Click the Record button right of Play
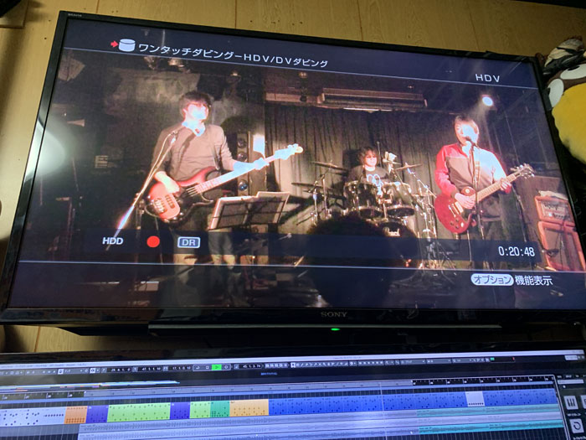This screenshot has width=586, height=440. [x=226, y=367]
